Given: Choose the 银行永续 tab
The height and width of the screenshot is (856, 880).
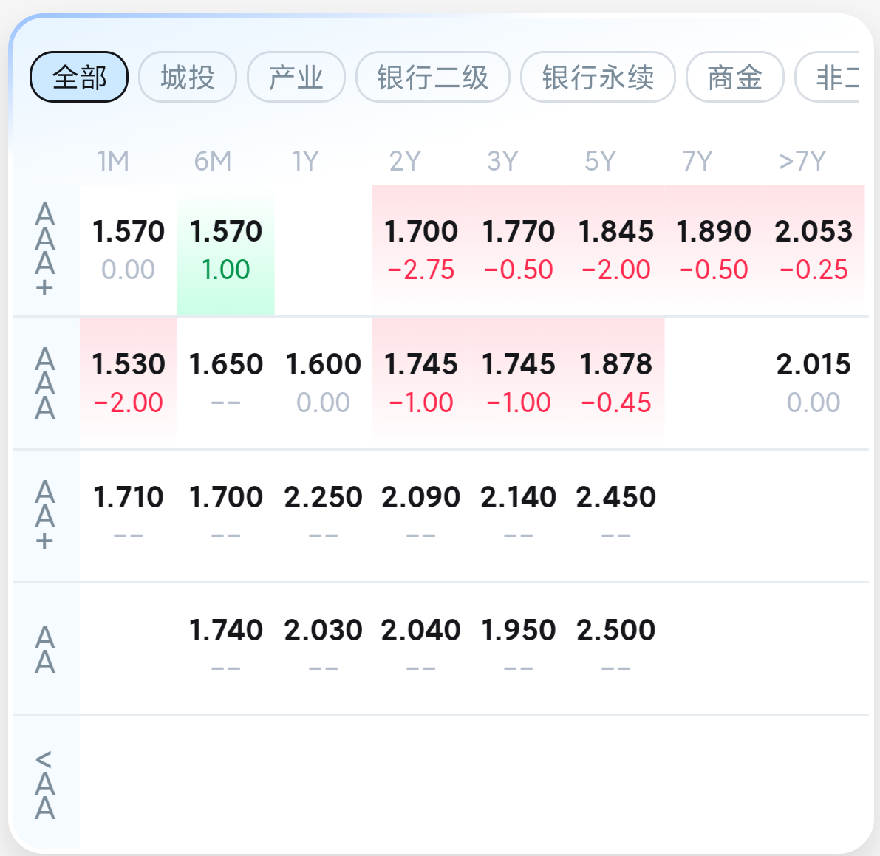Looking at the screenshot, I should pyautogui.click(x=598, y=77).
